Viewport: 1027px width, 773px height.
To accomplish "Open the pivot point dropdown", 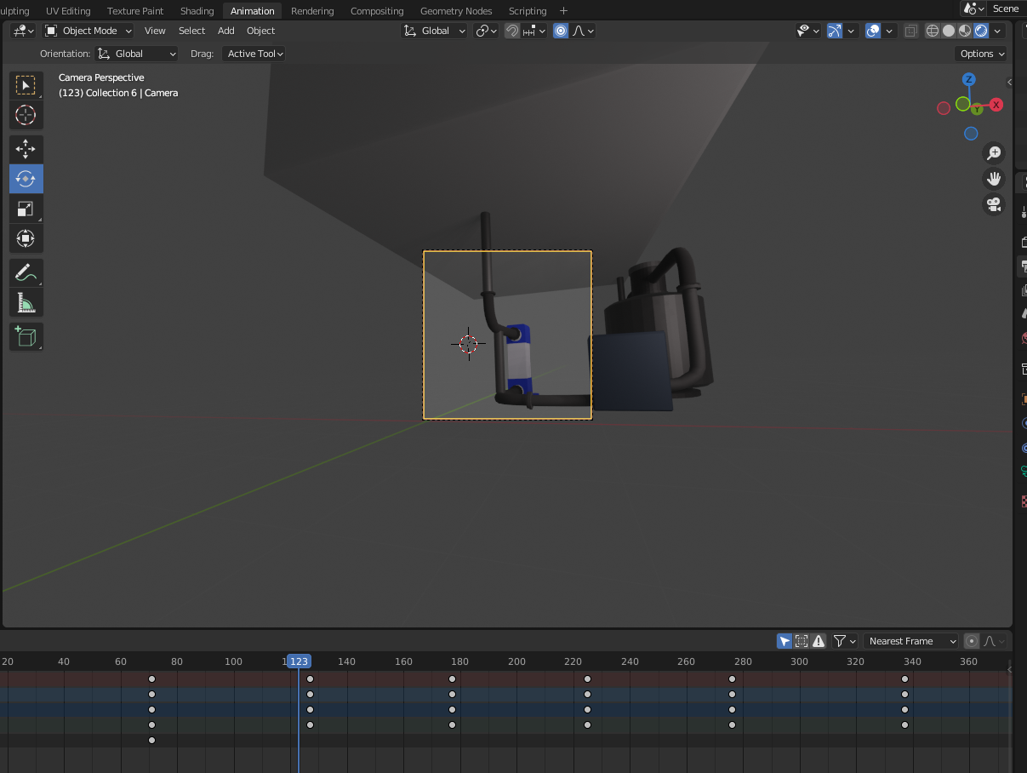I will 487,31.
